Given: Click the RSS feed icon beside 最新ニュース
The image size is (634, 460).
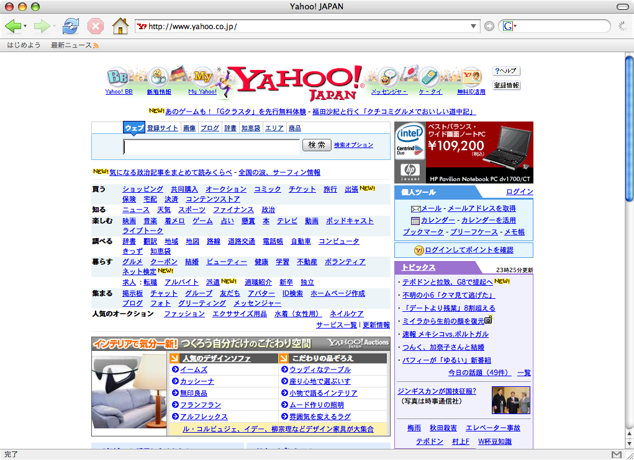Looking at the screenshot, I should click(x=96, y=46).
